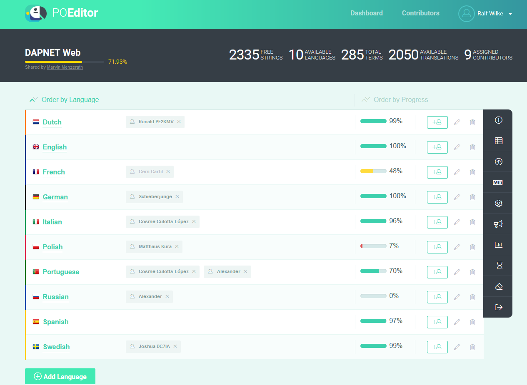Open project settings gear icon
The width and height of the screenshot is (527, 385).
[498, 203]
